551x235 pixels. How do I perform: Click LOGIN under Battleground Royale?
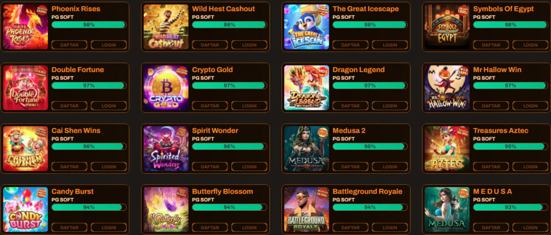pyautogui.click(x=390, y=227)
